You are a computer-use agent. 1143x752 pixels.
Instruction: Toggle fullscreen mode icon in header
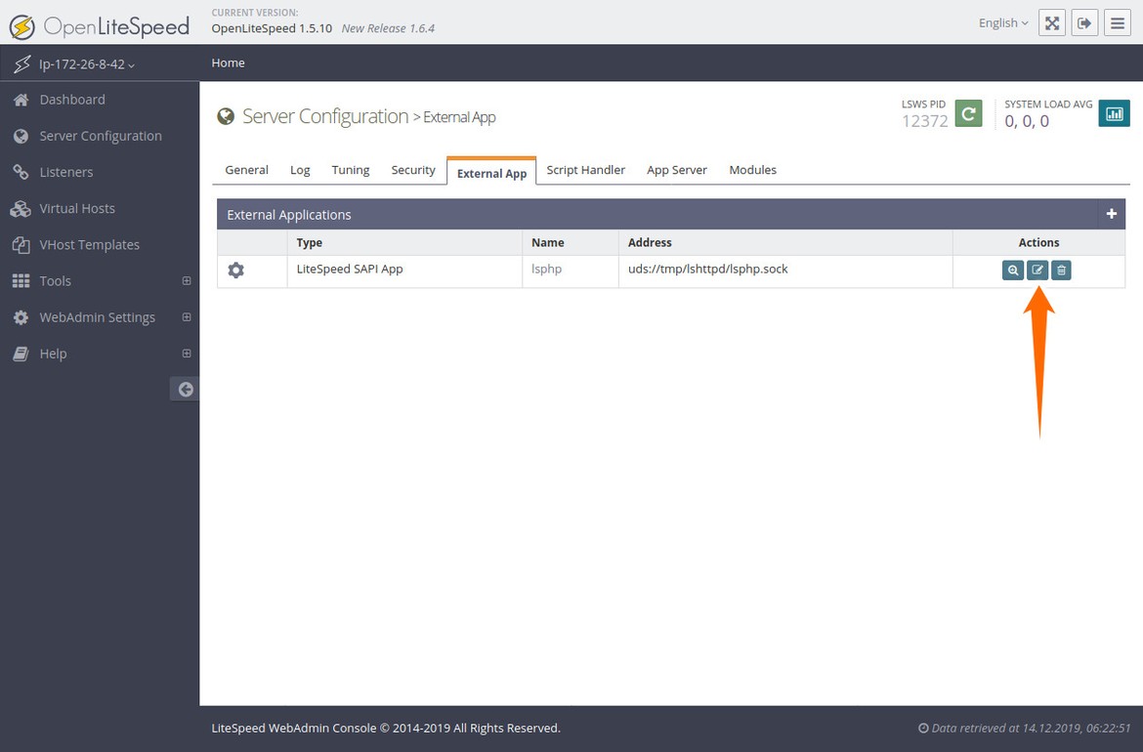(1052, 22)
